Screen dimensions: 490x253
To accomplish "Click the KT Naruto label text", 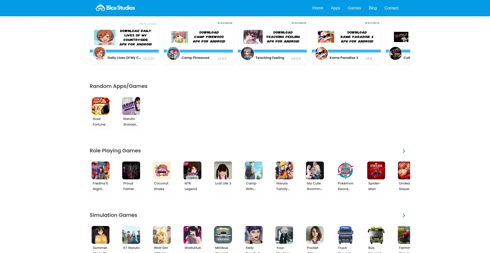I will click(131, 248).
